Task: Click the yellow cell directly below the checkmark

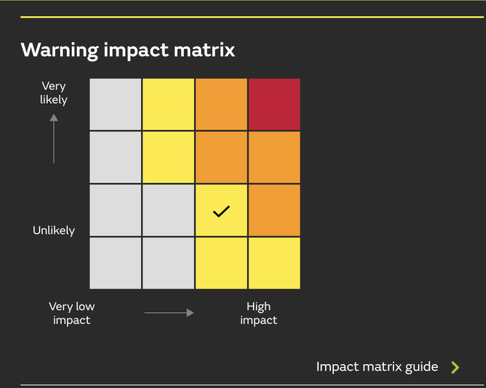Action: pos(221,263)
